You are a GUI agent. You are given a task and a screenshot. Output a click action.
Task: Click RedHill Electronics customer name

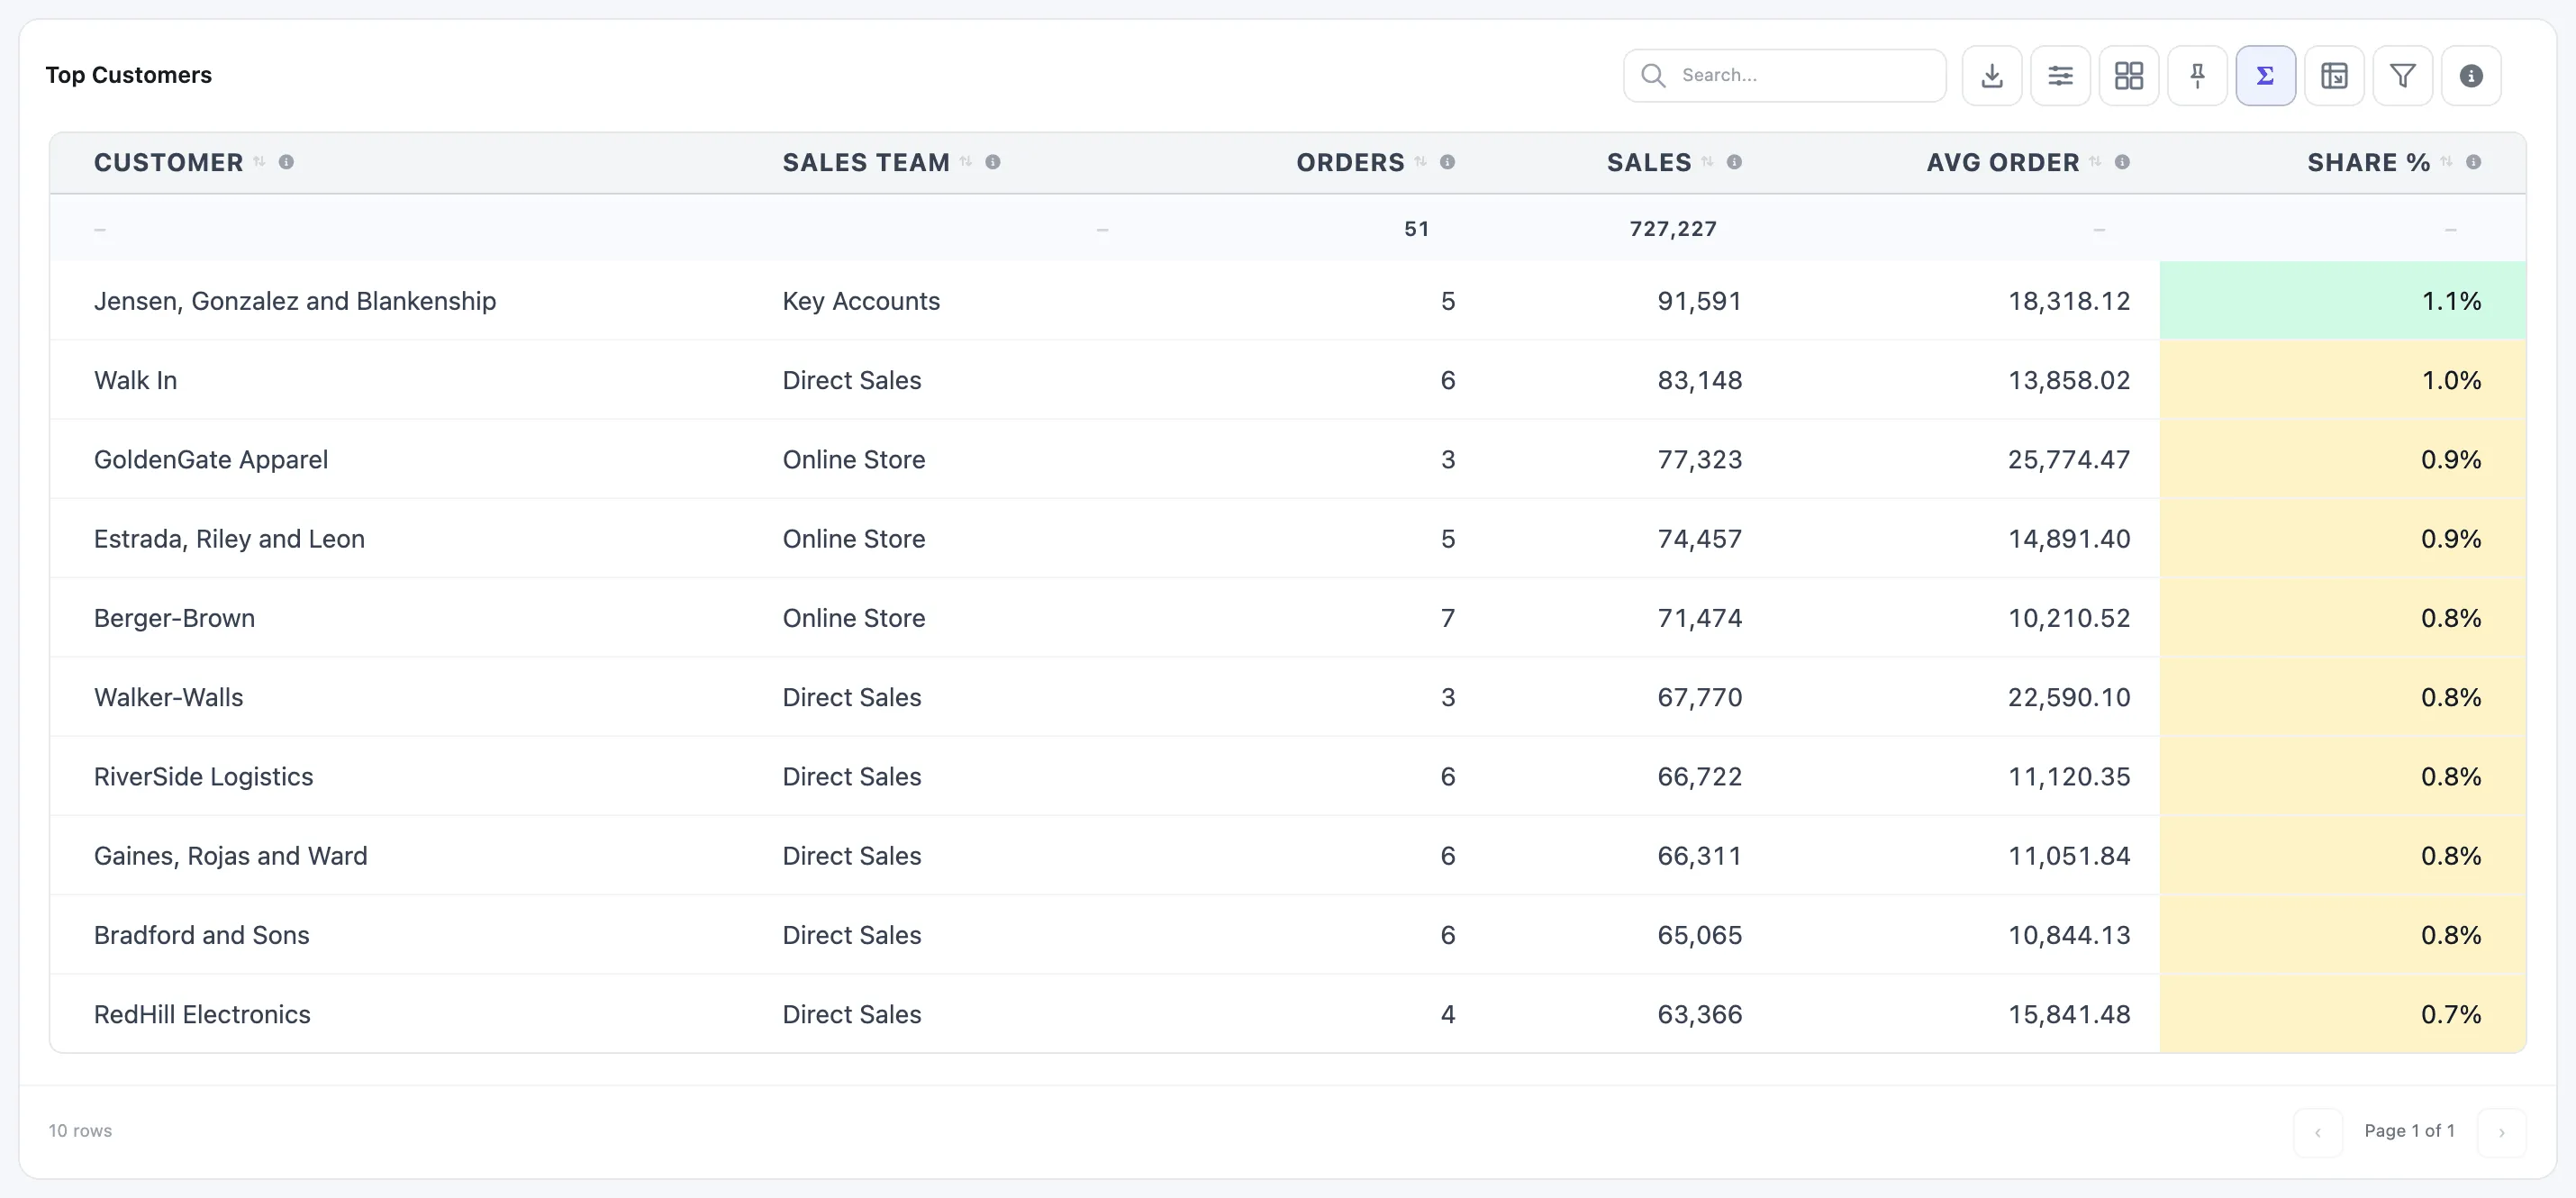point(202,1014)
